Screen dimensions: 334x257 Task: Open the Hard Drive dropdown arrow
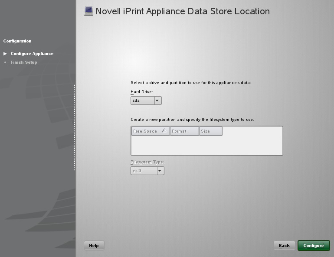click(157, 101)
